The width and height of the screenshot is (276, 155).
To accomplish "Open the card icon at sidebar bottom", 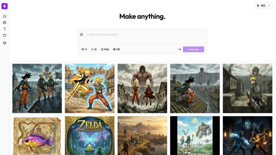I will coord(4,43).
